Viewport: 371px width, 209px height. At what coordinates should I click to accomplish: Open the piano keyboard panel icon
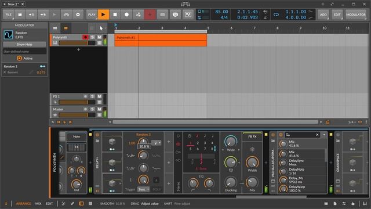pos(365,204)
